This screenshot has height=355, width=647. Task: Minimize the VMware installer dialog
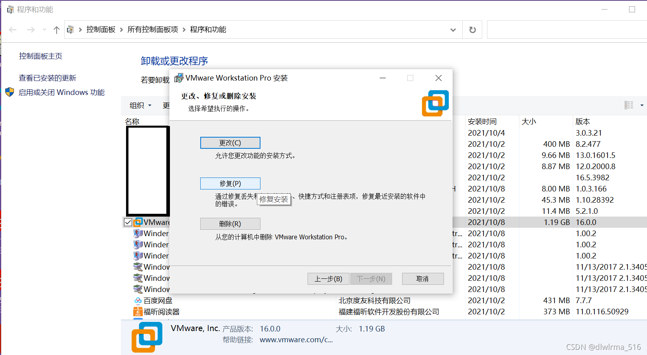coord(383,78)
